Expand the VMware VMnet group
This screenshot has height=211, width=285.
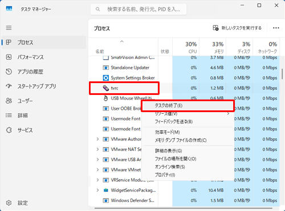pyautogui.click(x=97, y=170)
